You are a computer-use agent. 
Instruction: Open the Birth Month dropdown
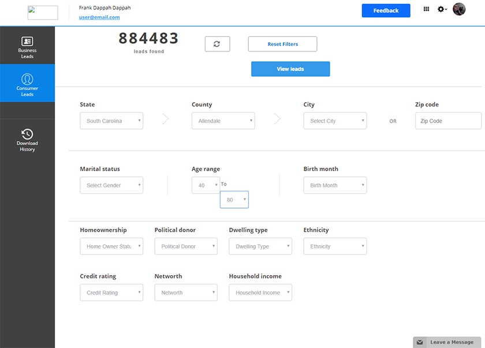click(335, 186)
